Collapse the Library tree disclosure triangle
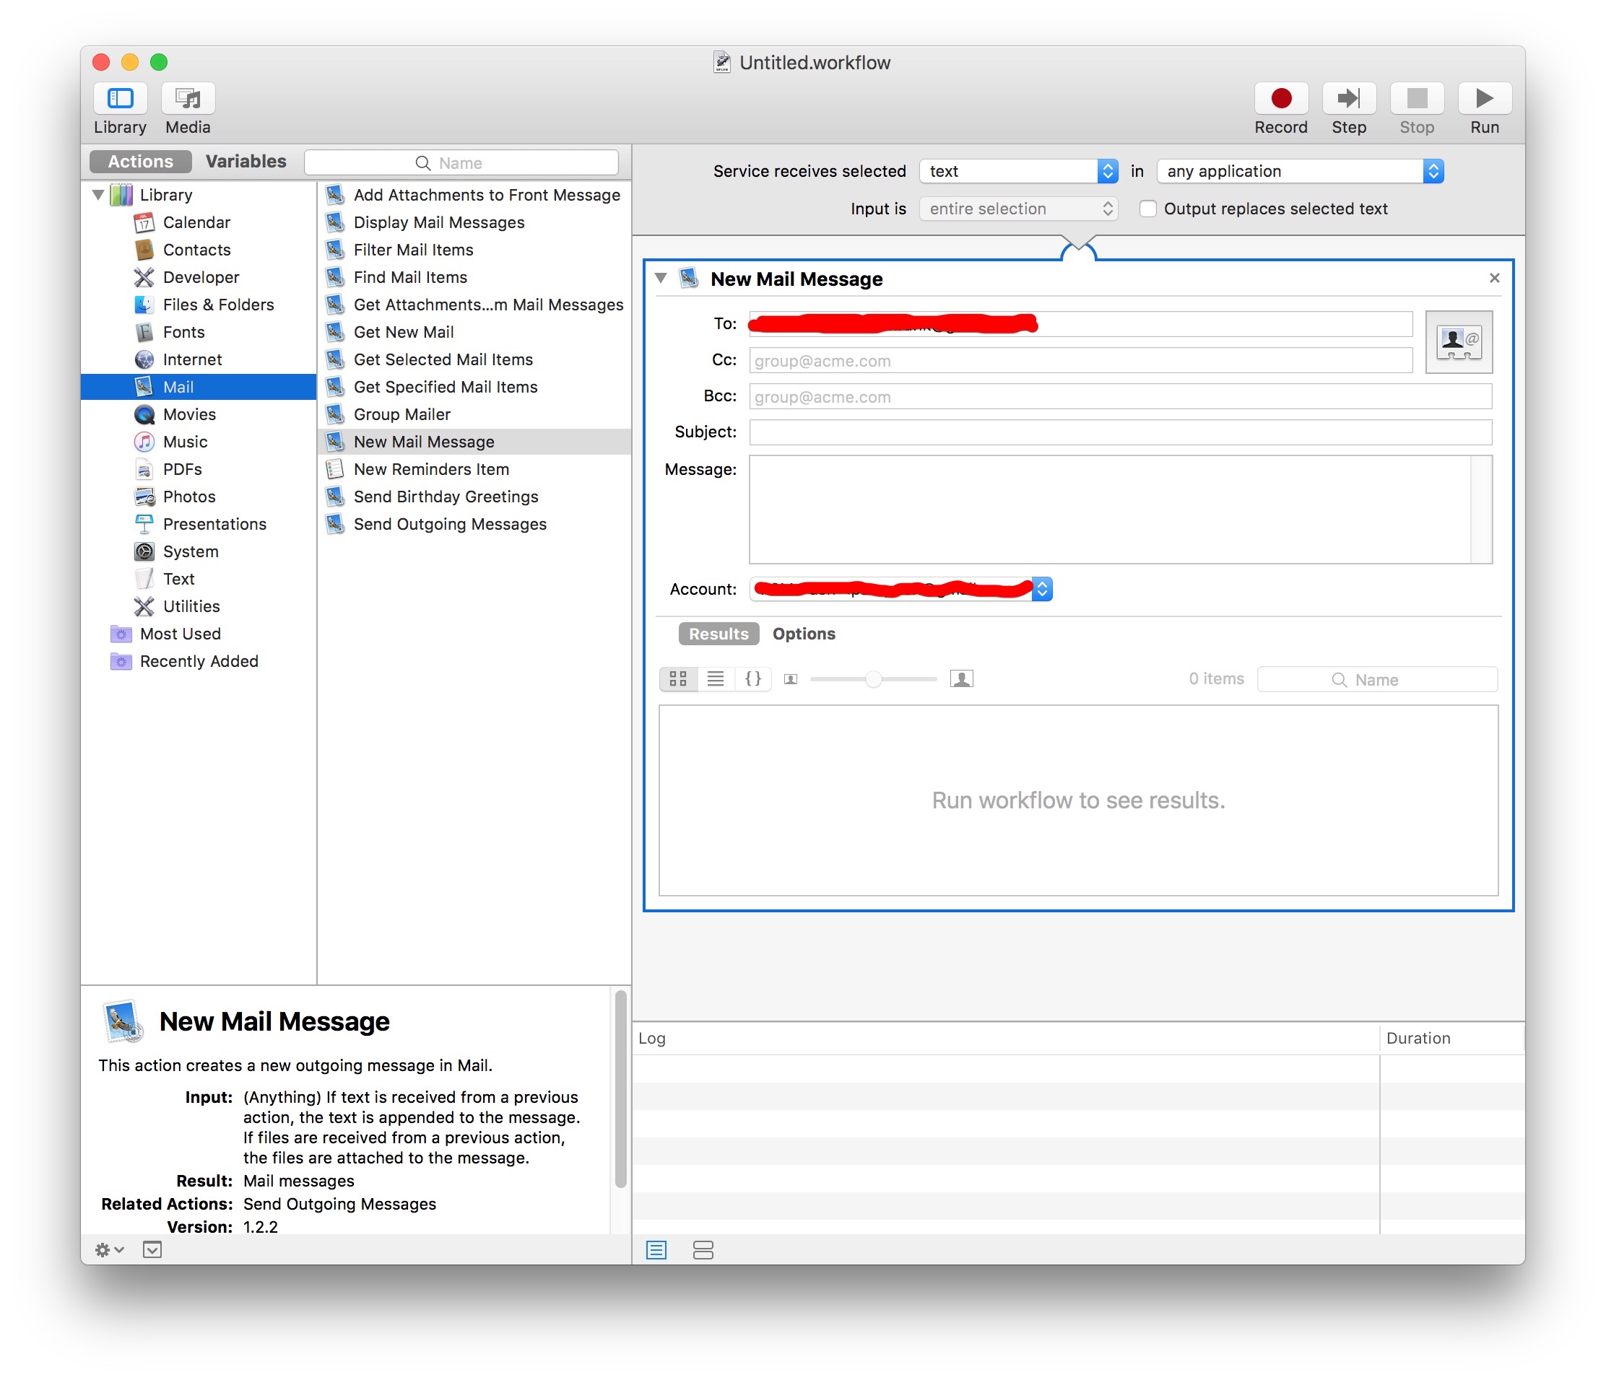Screen dimensions: 1606x1380 [98, 194]
